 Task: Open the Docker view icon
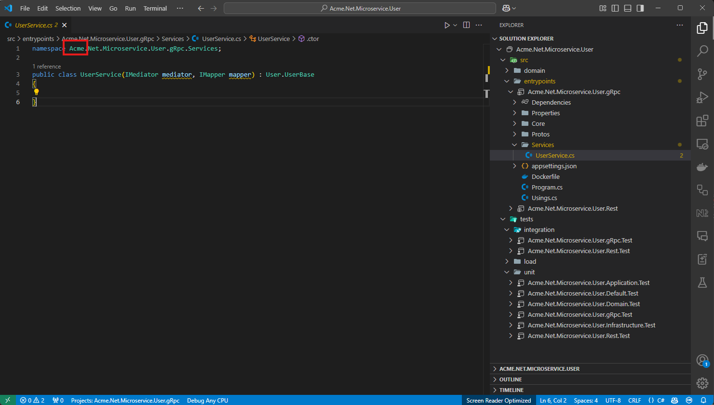702,167
